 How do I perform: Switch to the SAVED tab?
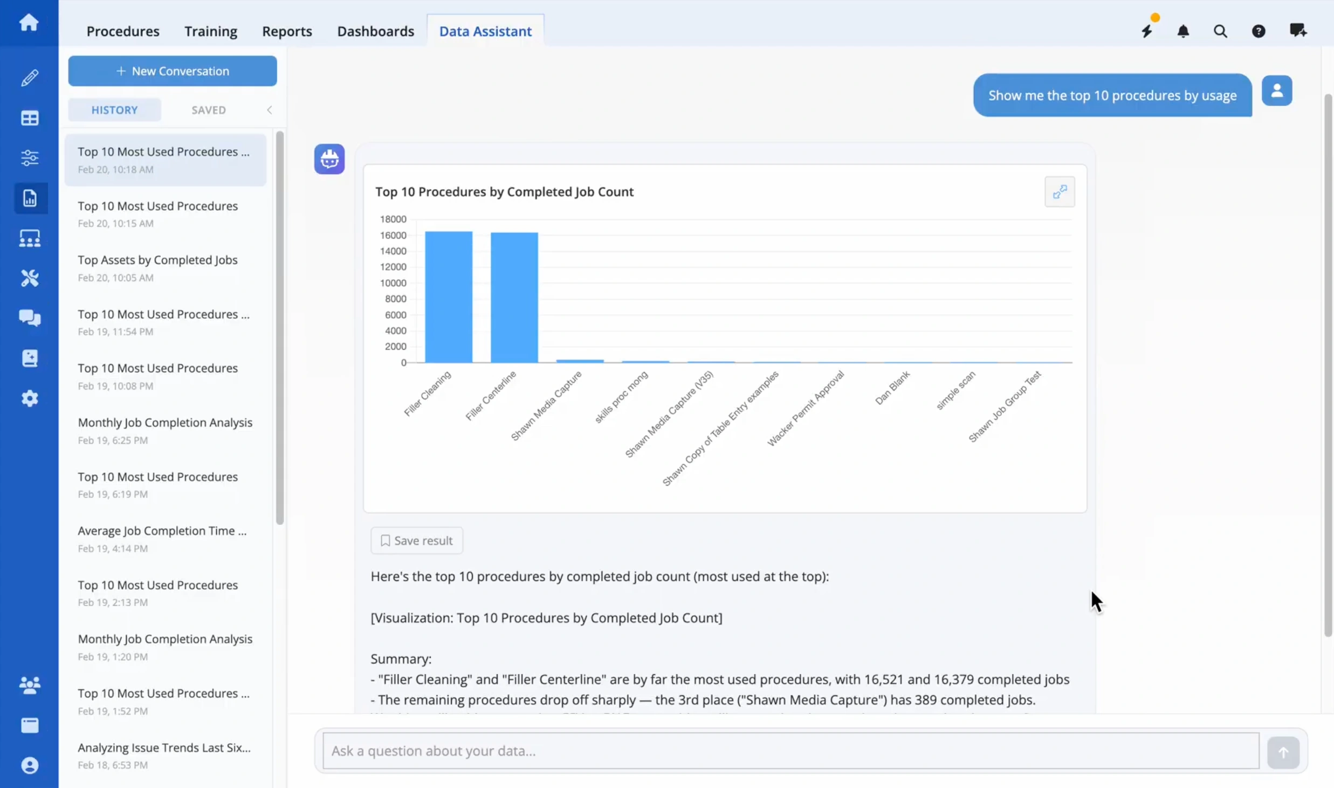(x=209, y=109)
